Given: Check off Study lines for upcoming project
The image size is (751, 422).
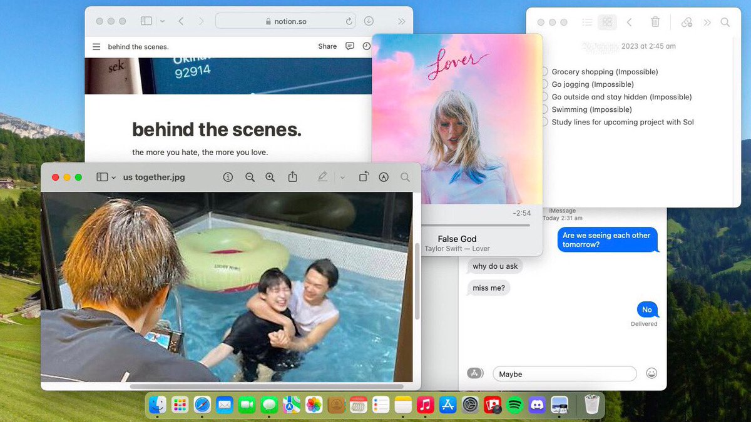Looking at the screenshot, I should click(x=544, y=122).
